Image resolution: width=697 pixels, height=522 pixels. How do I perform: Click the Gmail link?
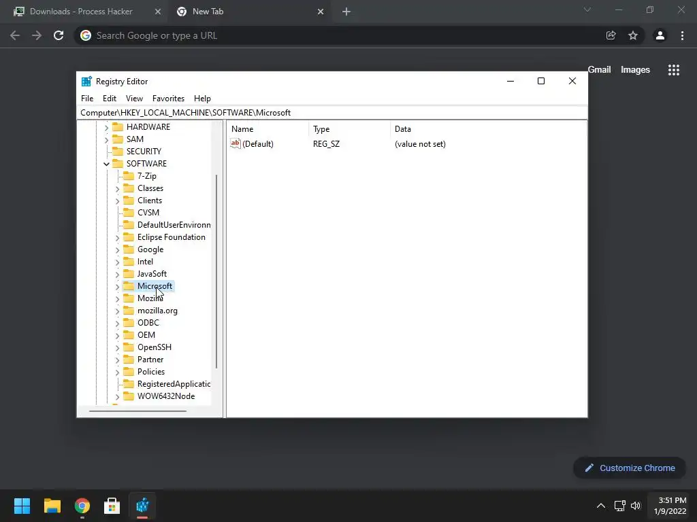[599, 70]
